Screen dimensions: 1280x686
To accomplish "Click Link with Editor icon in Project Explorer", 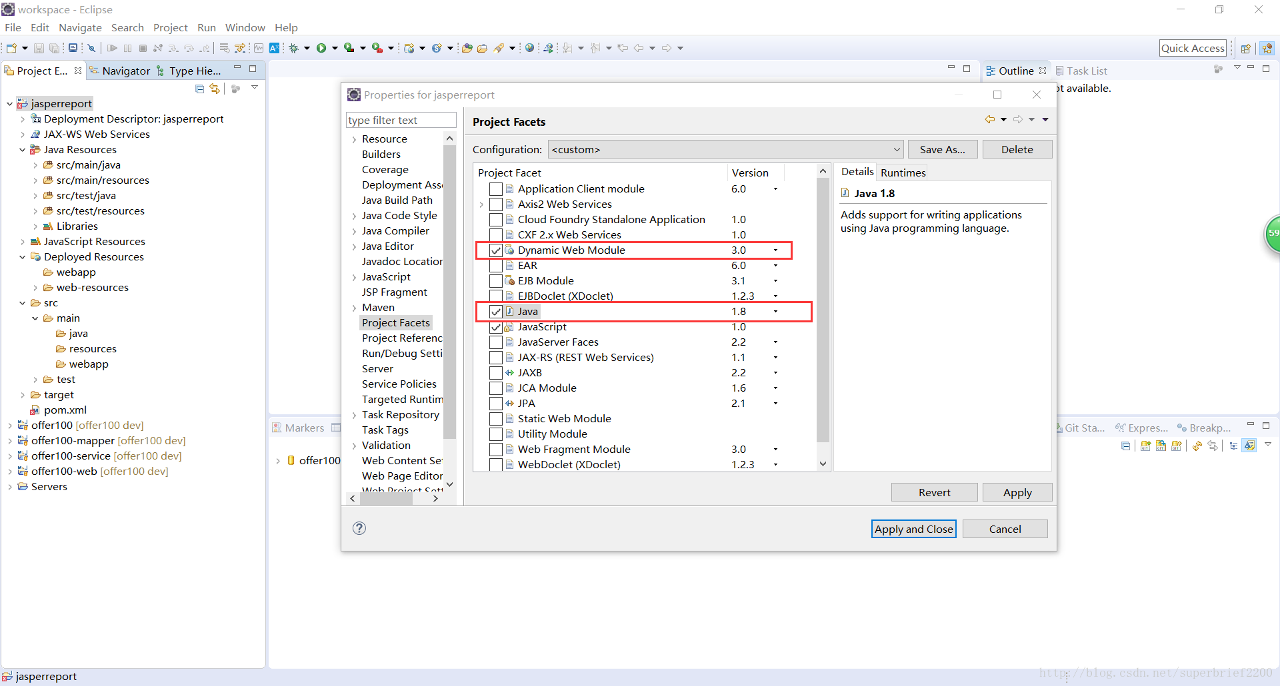I will (215, 89).
